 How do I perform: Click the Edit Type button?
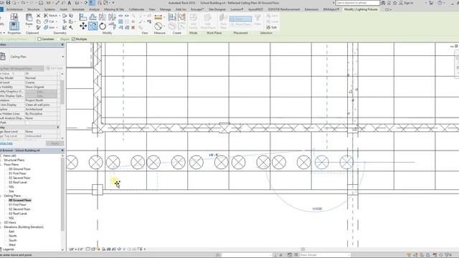[55, 69]
